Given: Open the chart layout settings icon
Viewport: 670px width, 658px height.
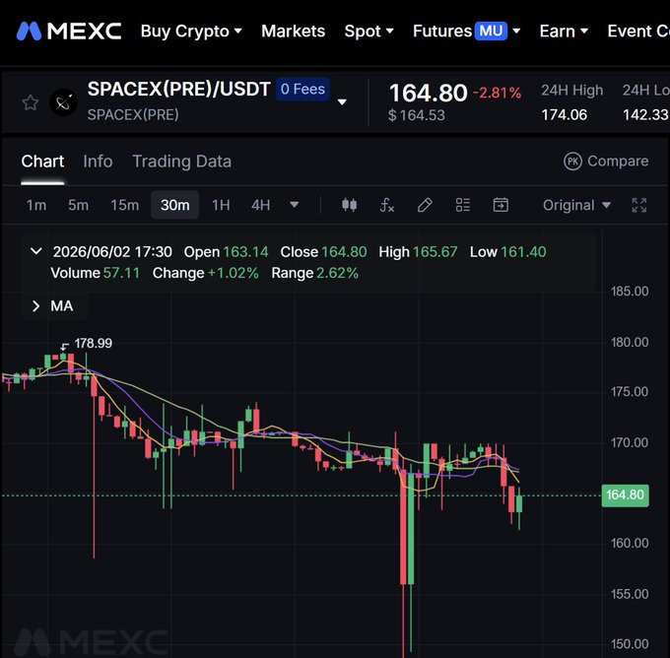Looking at the screenshot, I should [x=463, y=205].
